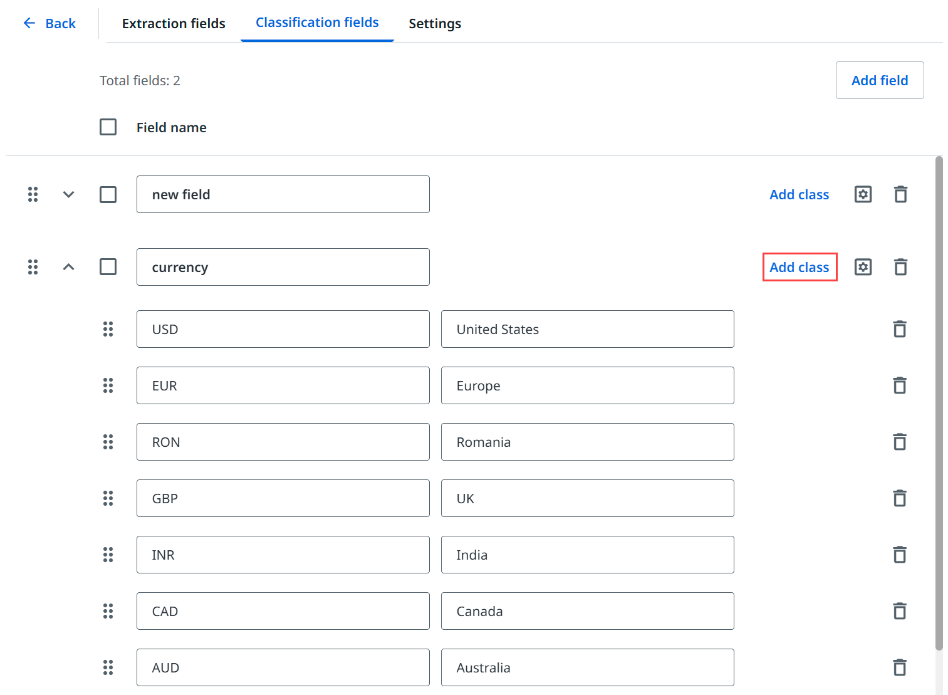The width and height of the screenshot is (948, 695).
Task: Delete the Australia AUD class
Action: point(900,667)
